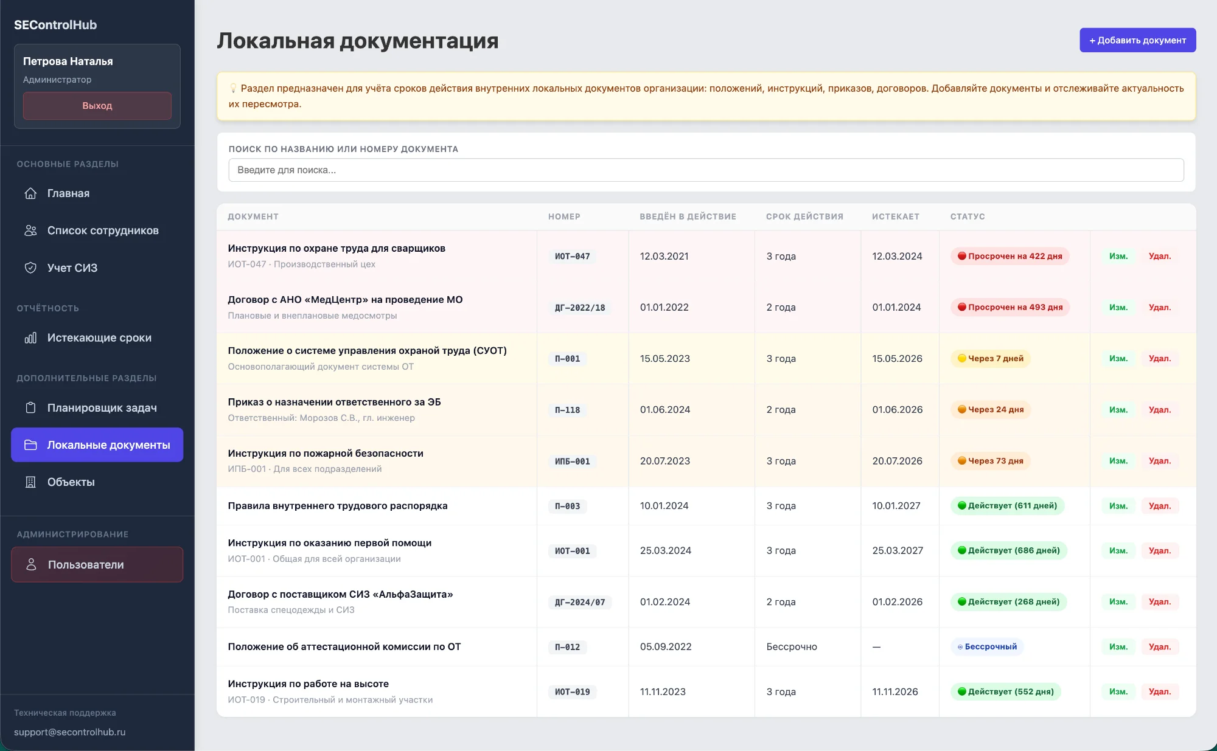Image resolution: width=1217 pixels, height=751 pixels.
Task: Click expiry date 15.05.2026
Action: tap(897, 358)
